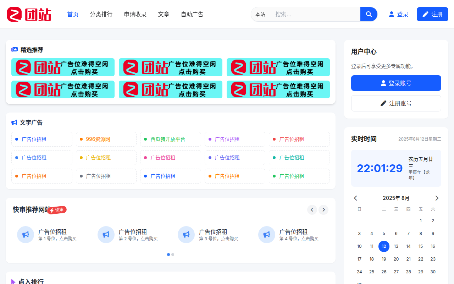Image resolution: width=454 pixels, height=284 pixels.
Task: Click into the 搜索 input field
Action: 316,14
